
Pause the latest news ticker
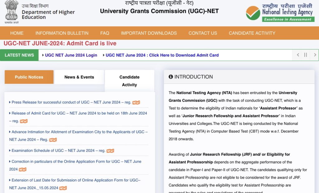(305, 55)
